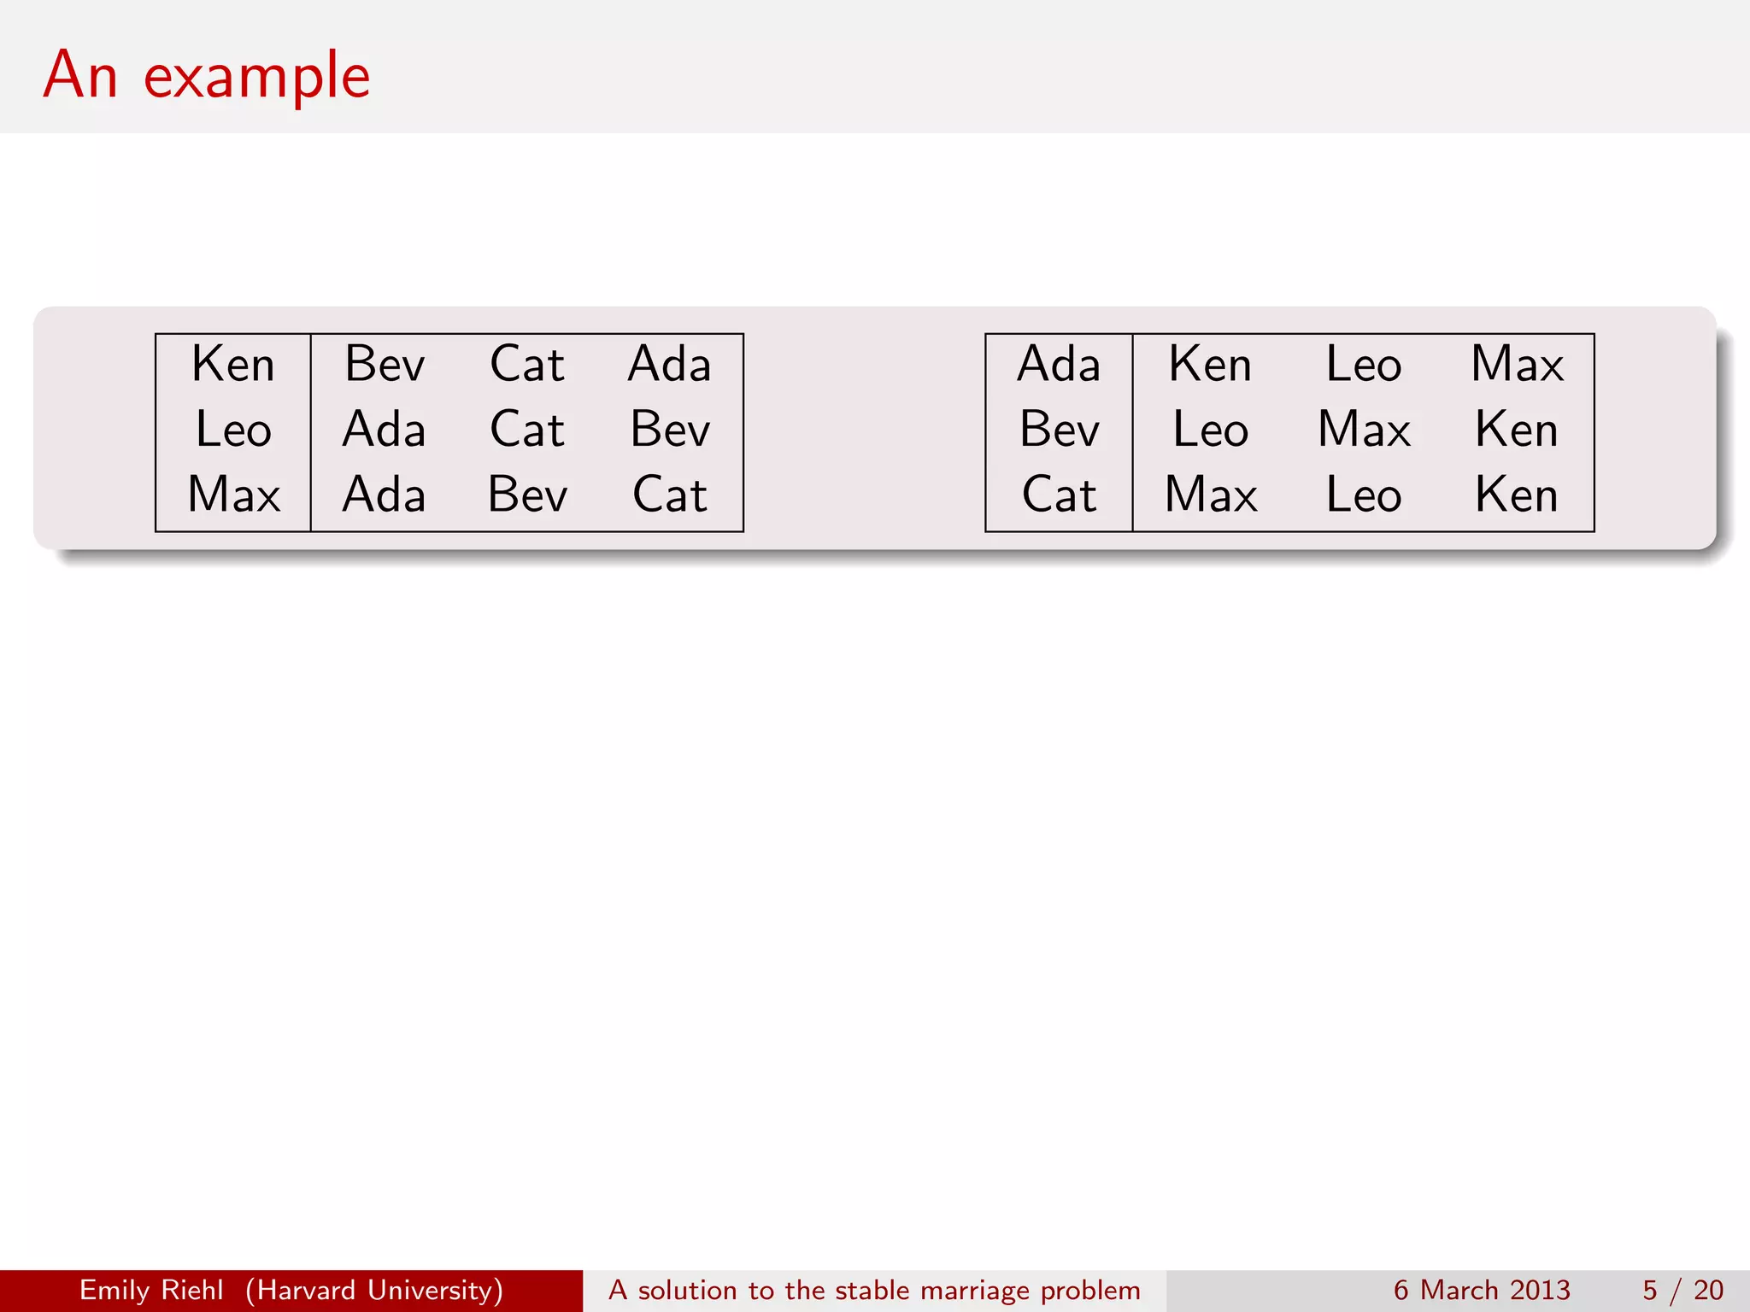Select row header "Ada" in the right table
1750x1312 pixels.
coord(1059,365)
